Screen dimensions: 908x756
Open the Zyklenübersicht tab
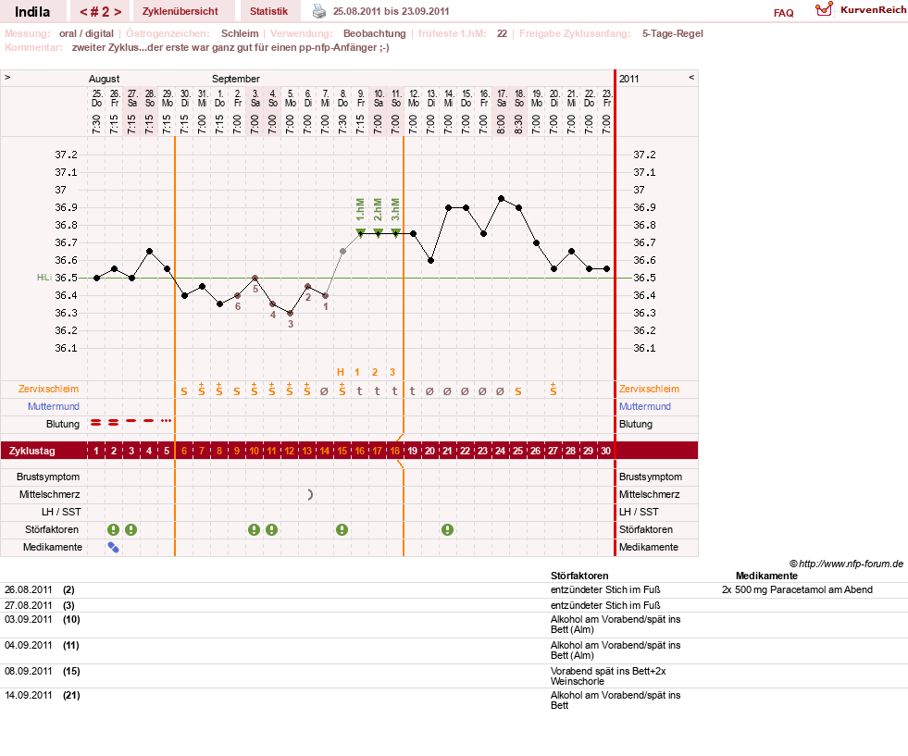[x=180, y=11]
